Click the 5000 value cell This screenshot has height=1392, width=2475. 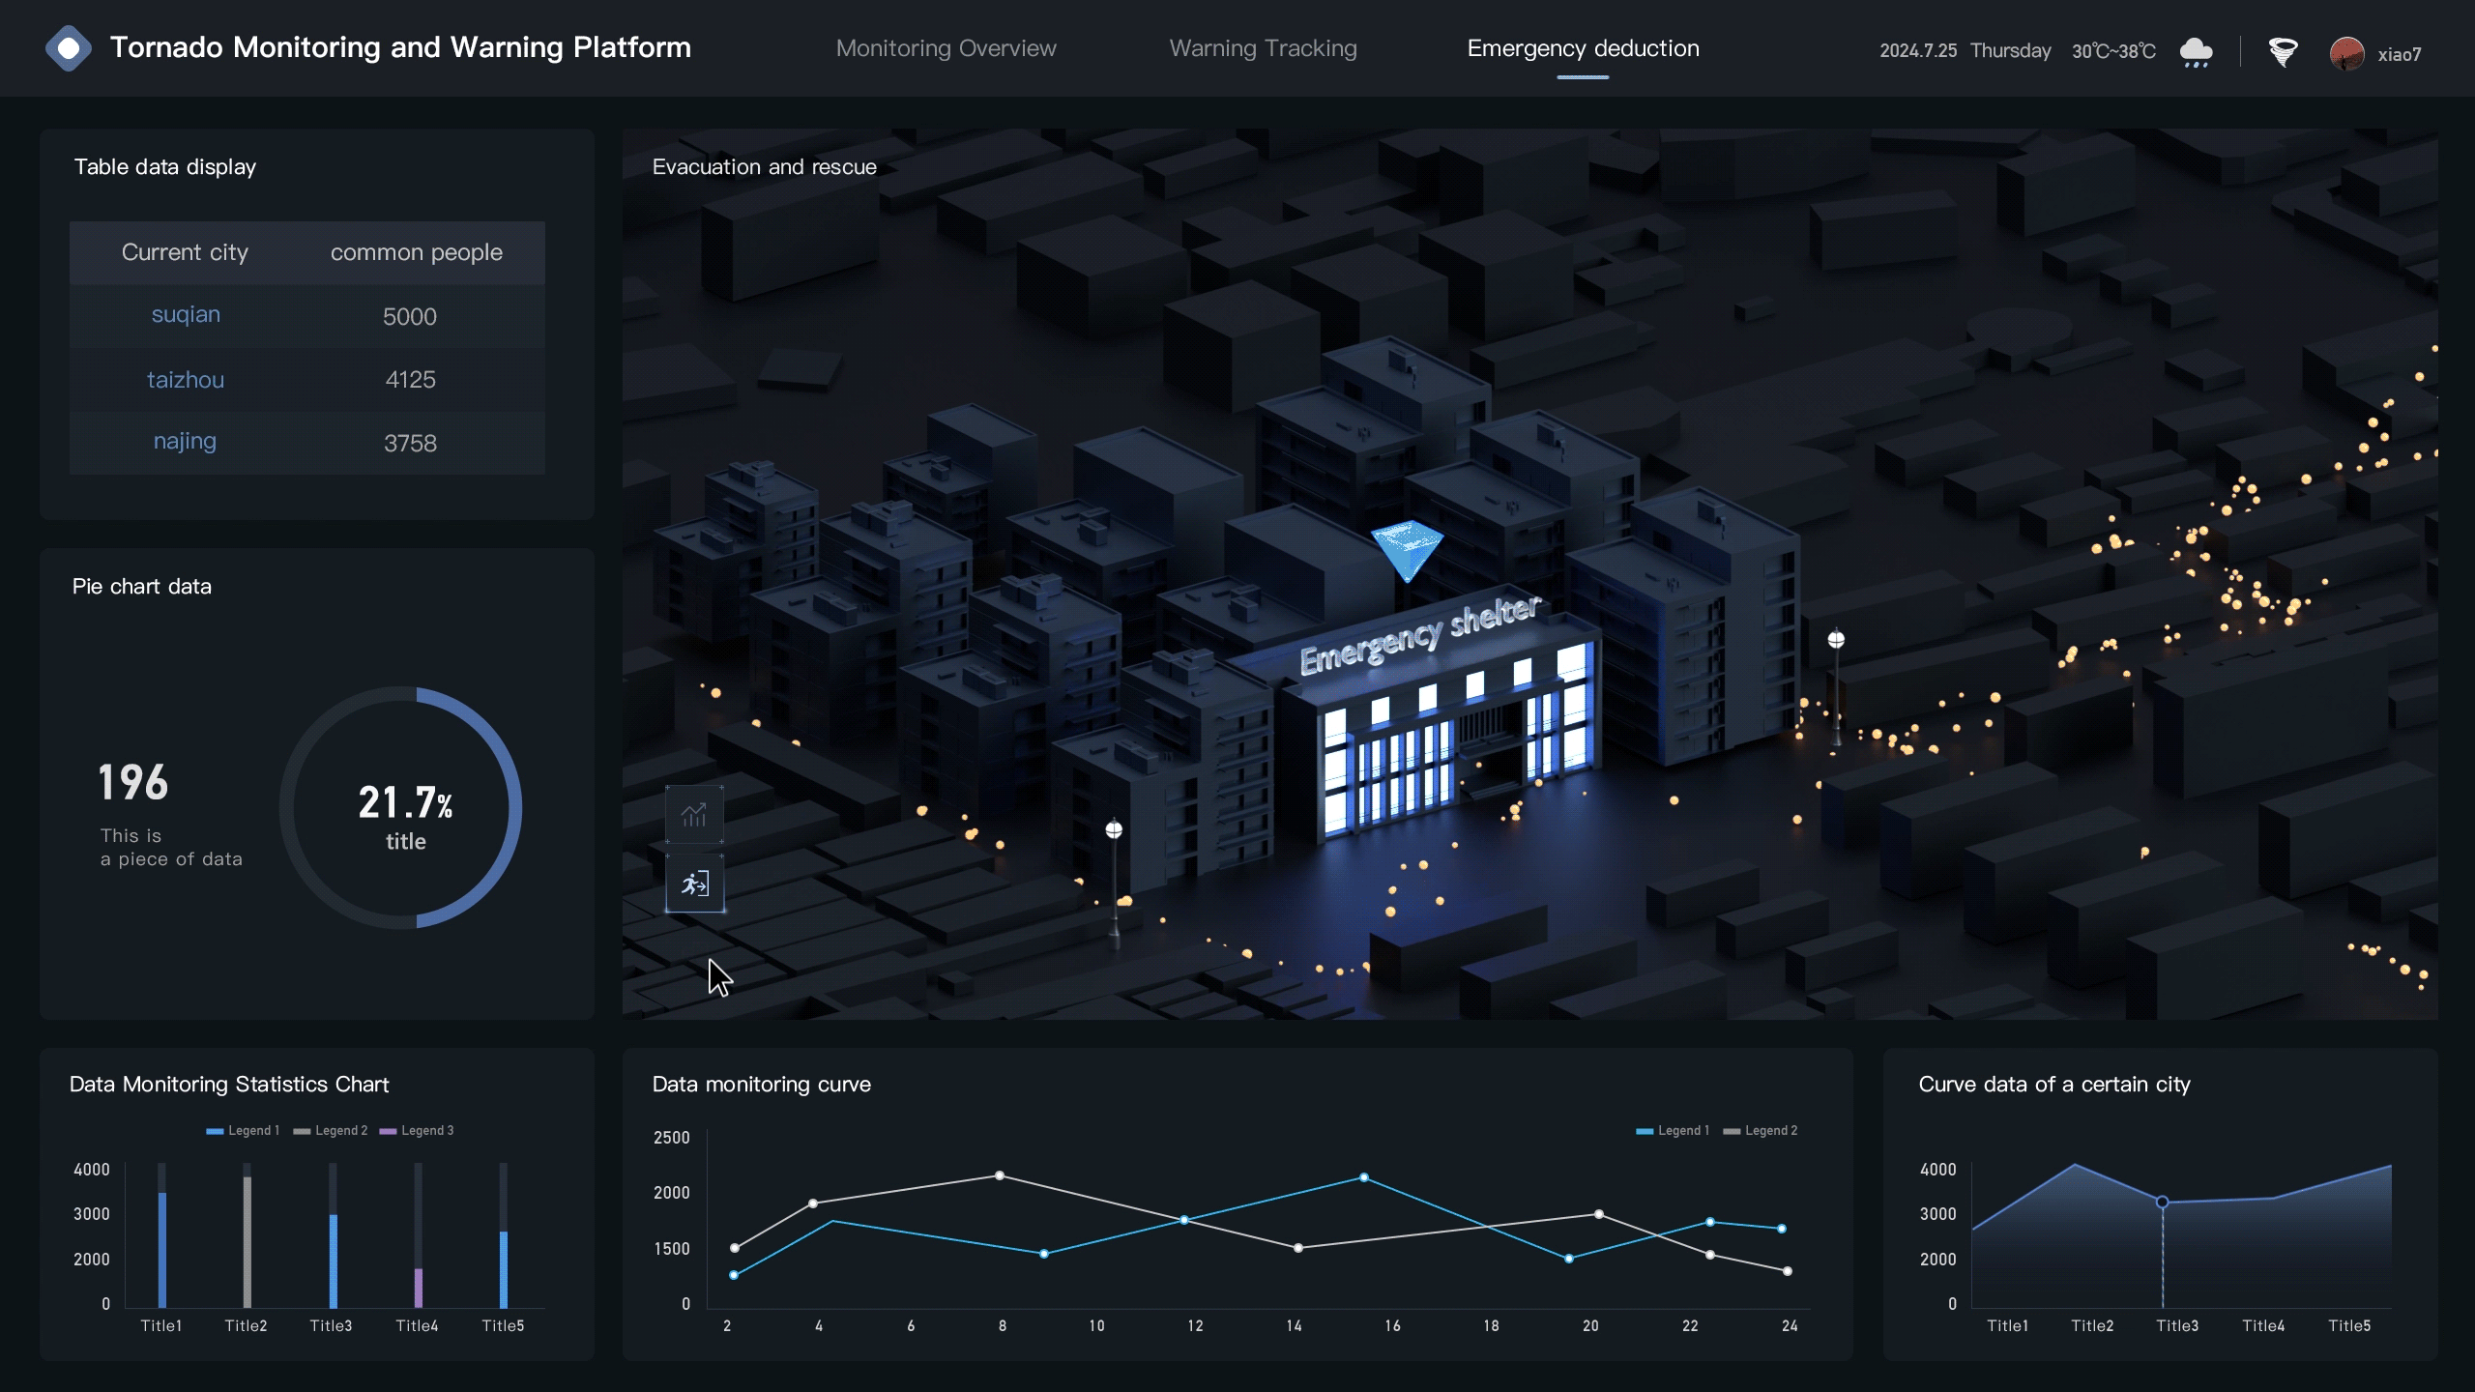[x=410, y=316]
